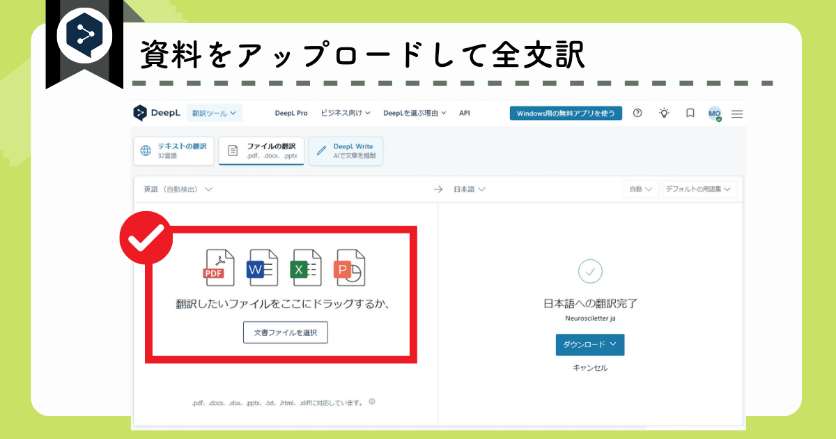Viewport: 836px width, 439px height.
Task: Open the DeepL Pro menu item
Action: click(291, 113)
